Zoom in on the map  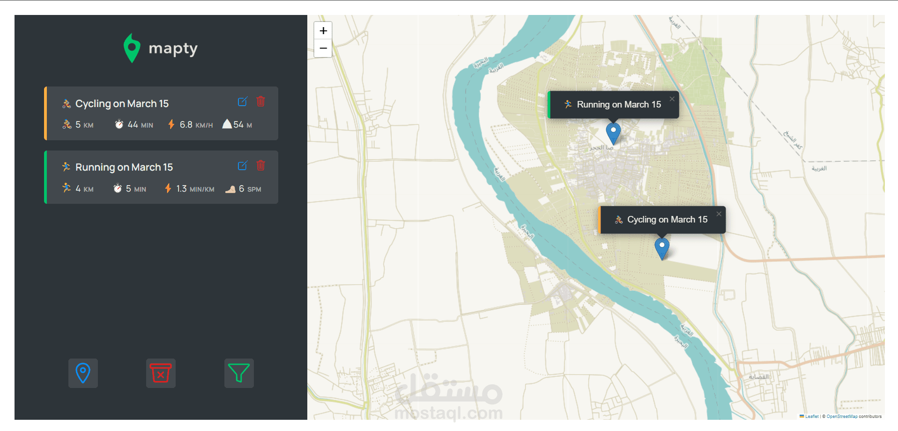(x=323, y=31)
